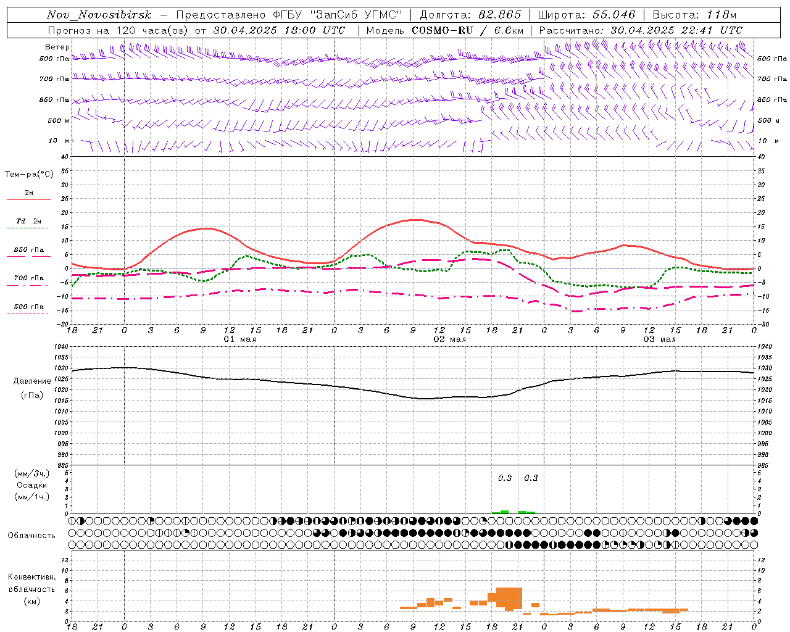This screenshot has height=632, width=790.
Task: Click the Модель COSMO-RU / 6.6км text
Action: (x=445, y=30)
